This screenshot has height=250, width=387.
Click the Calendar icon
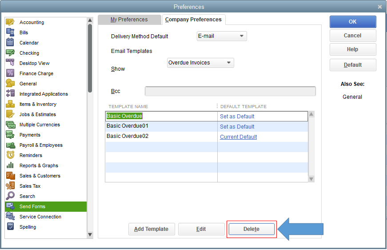[x=10, y=43]
